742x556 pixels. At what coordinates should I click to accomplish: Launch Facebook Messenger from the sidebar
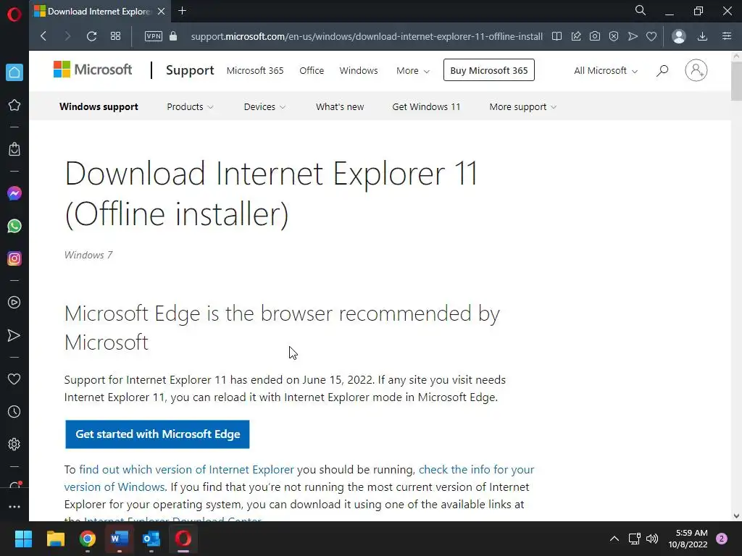click(14, 193)
